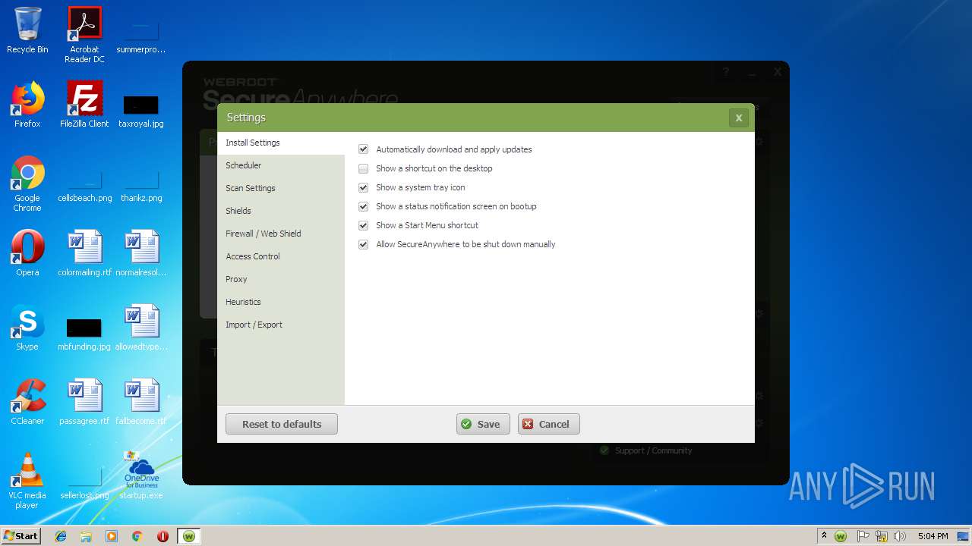Save the settings

point(483,424)
